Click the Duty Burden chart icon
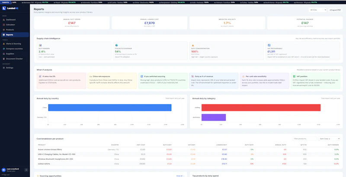This screenshot has width=346, height=177. pyautogui.click(x=40, y=45)
